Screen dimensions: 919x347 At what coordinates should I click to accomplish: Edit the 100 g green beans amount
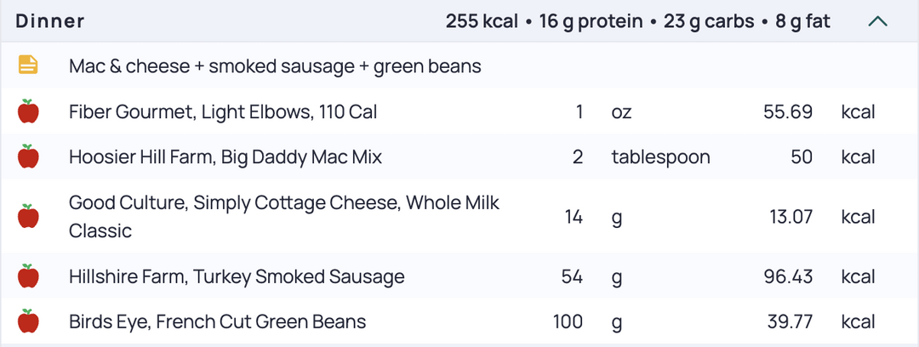point(568,321)
